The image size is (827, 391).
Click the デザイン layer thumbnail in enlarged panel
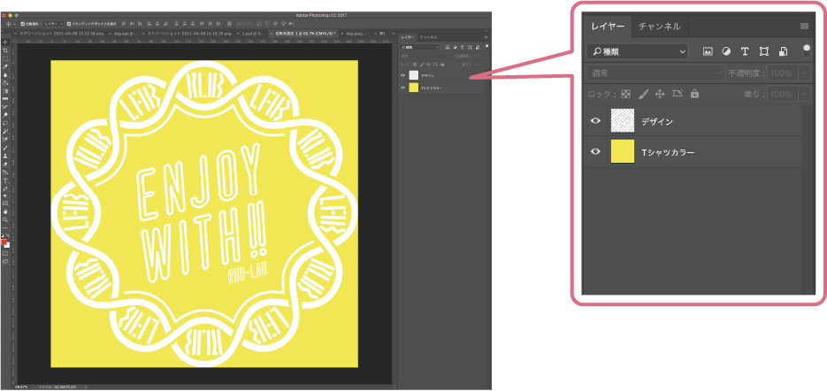(x=623, y=122)
